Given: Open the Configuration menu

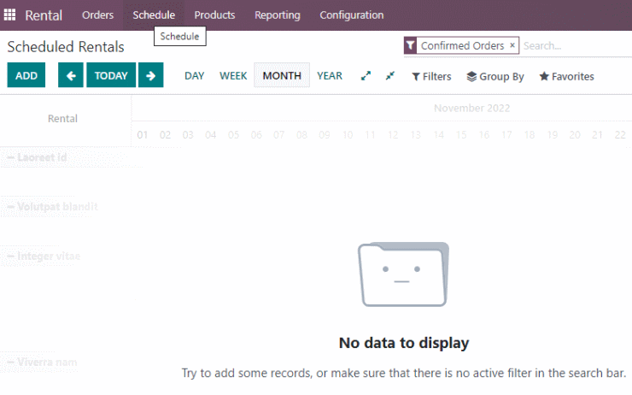Looking at the screenshot, I should (x=352, y=15).
